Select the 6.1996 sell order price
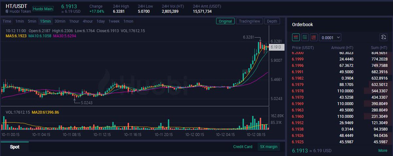Screen dimensions: 393x156 297,65
